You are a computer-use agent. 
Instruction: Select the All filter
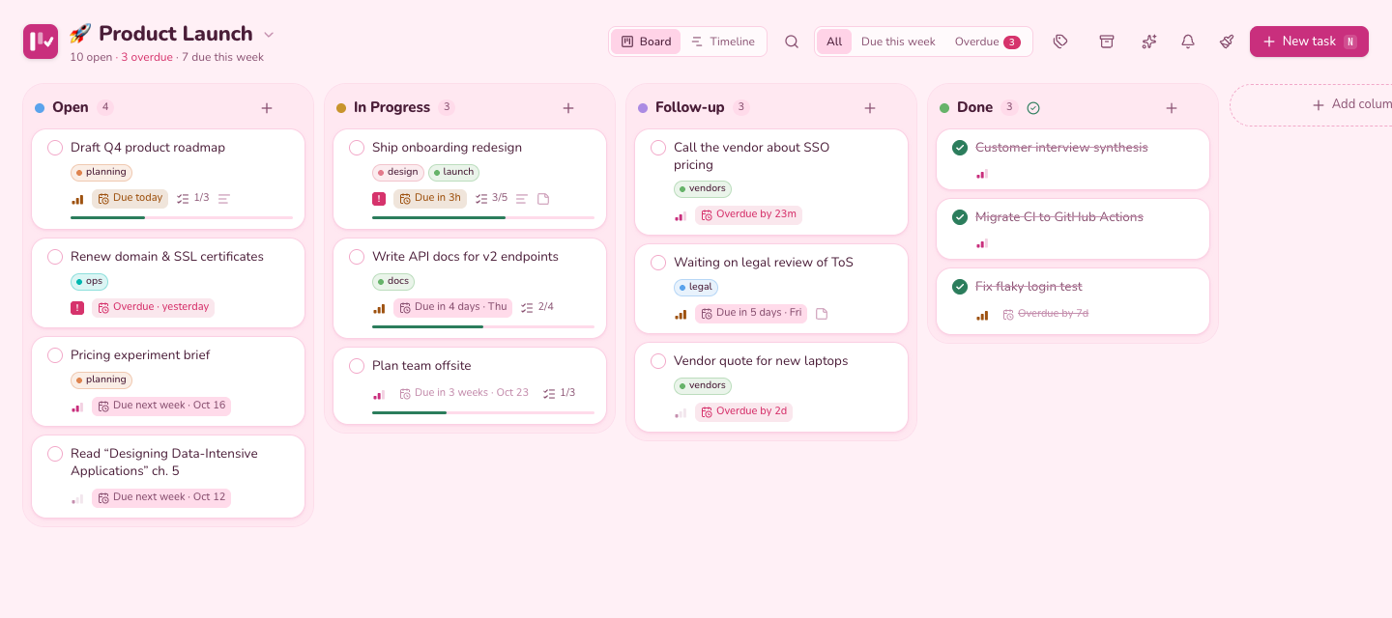click(x=834, y=42)
